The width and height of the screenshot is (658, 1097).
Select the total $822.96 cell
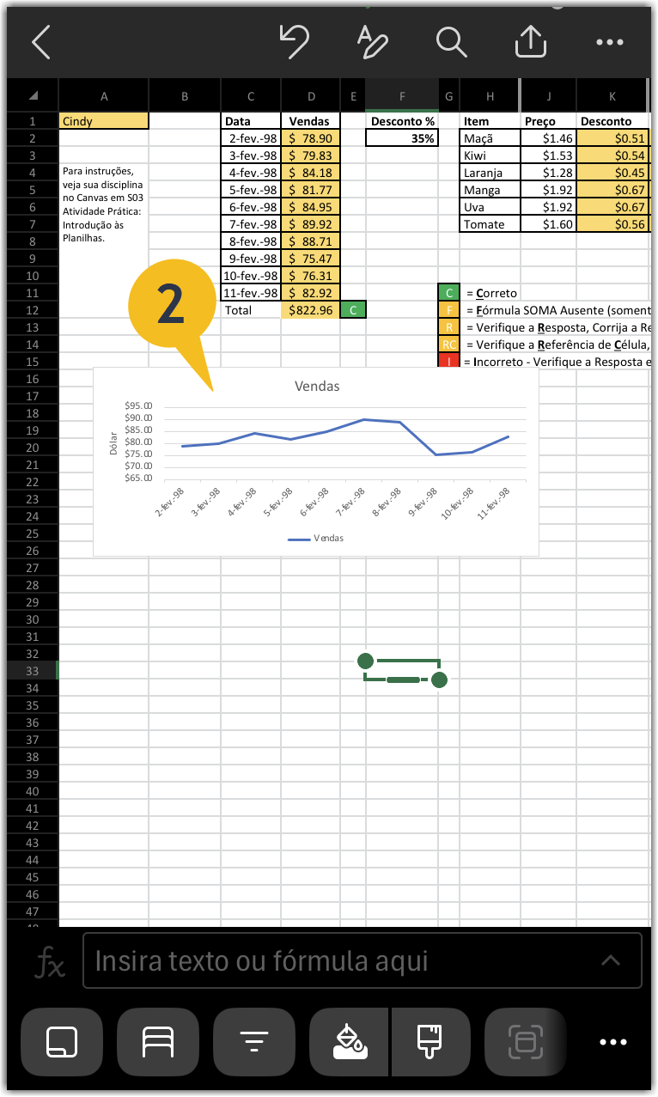(311, 310)
